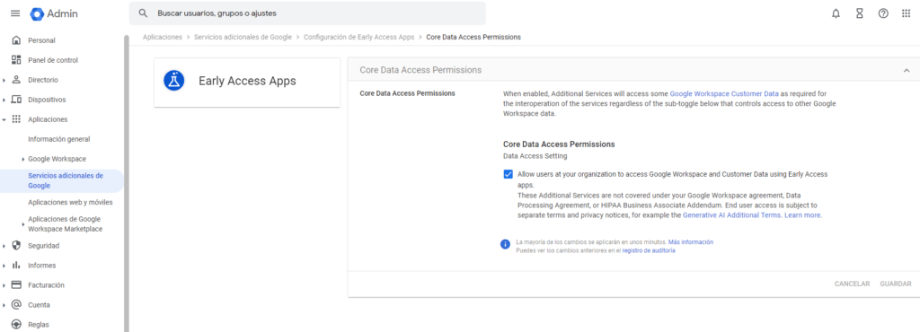Screen dimensions: 920x332
Task: Open the help question mark icon
Action: pos(883,13)
